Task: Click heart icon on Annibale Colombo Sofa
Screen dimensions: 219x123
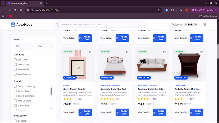Action: click(164, 52)
